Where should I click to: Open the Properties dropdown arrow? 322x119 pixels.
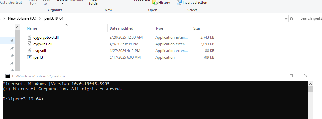(142, 3)
